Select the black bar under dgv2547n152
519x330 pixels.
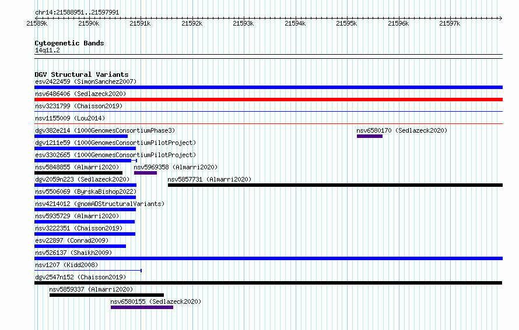coord(268,283)
